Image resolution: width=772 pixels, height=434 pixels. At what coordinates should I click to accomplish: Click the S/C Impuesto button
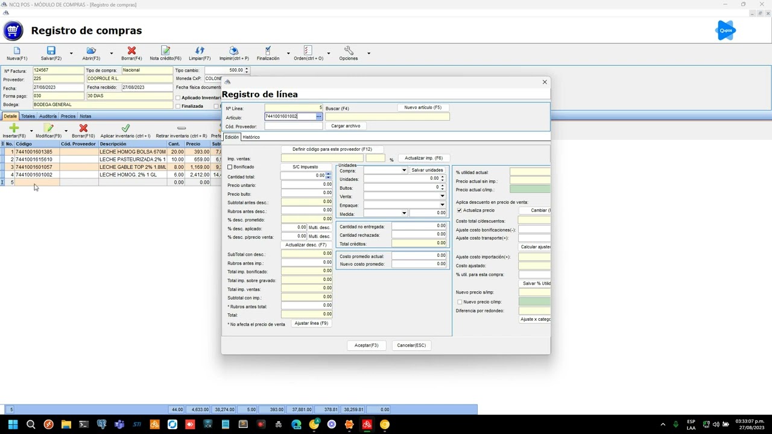click(x=305, y=167)
